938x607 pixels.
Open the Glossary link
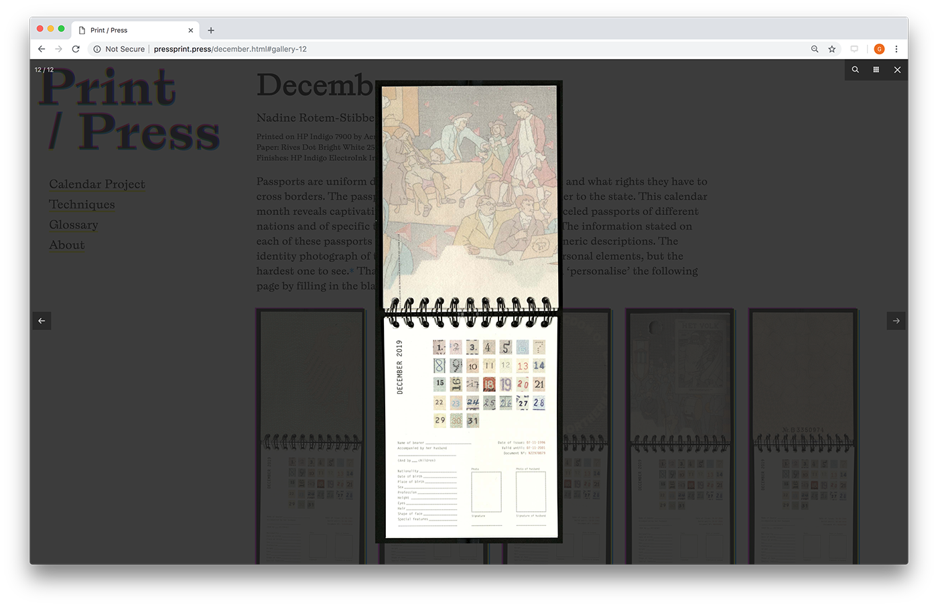coord(74,224)
